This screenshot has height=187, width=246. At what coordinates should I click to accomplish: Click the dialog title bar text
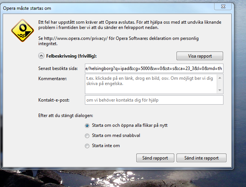click(x=27, y=8)
